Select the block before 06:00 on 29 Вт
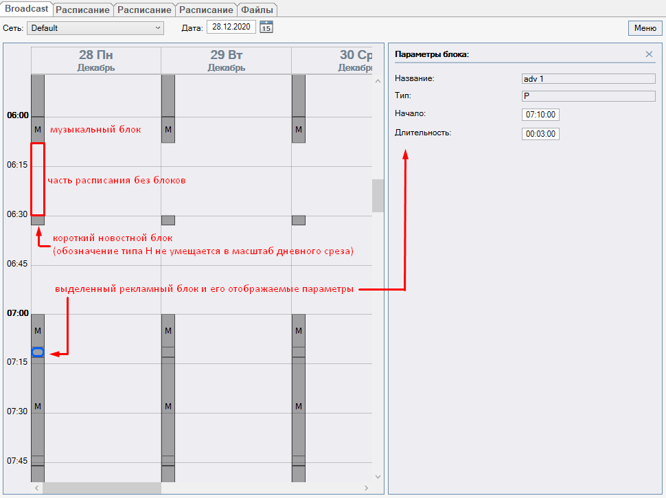The image size is (666, 498). [168, 95]
